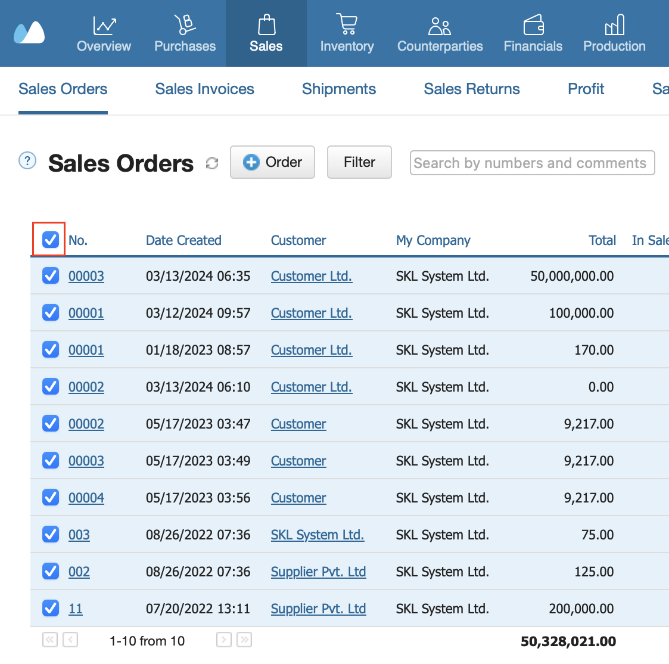669x664 pixels.
Task: Open the Sales section in the top bar
Action: 266,33
